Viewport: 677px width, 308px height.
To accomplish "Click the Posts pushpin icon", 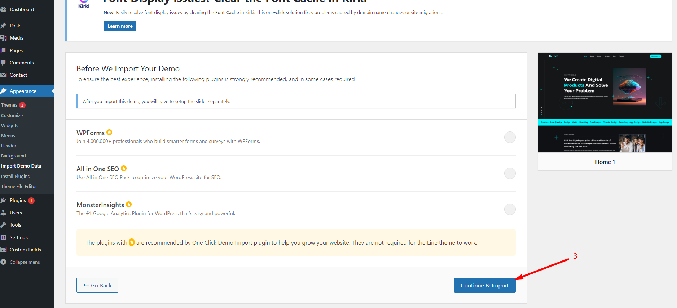I will click(3, 26).
